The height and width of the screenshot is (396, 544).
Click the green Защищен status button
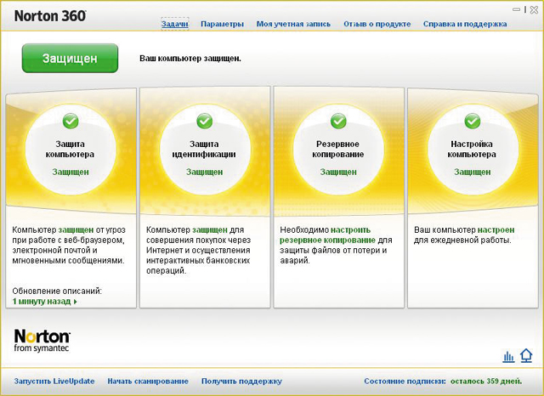pos(70,59)
